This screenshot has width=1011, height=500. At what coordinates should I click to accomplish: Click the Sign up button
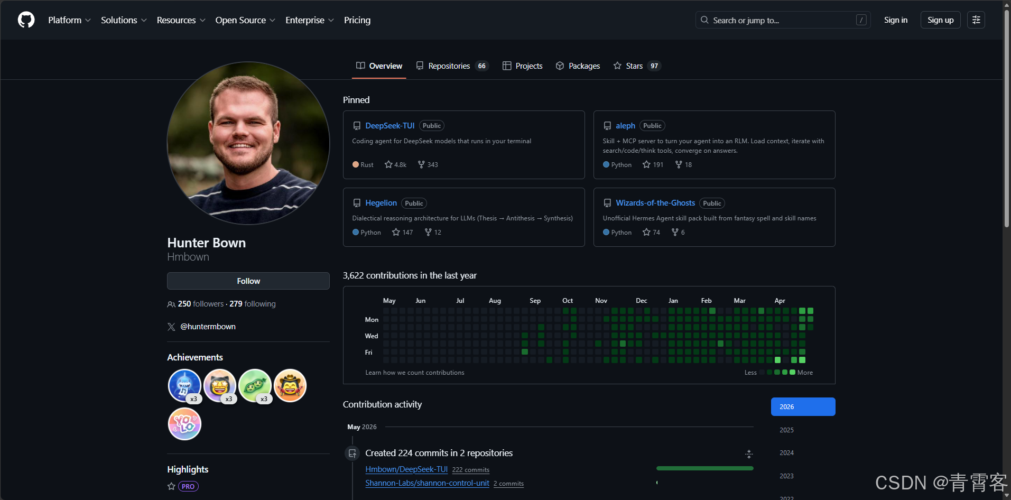(x=940, y=20)
